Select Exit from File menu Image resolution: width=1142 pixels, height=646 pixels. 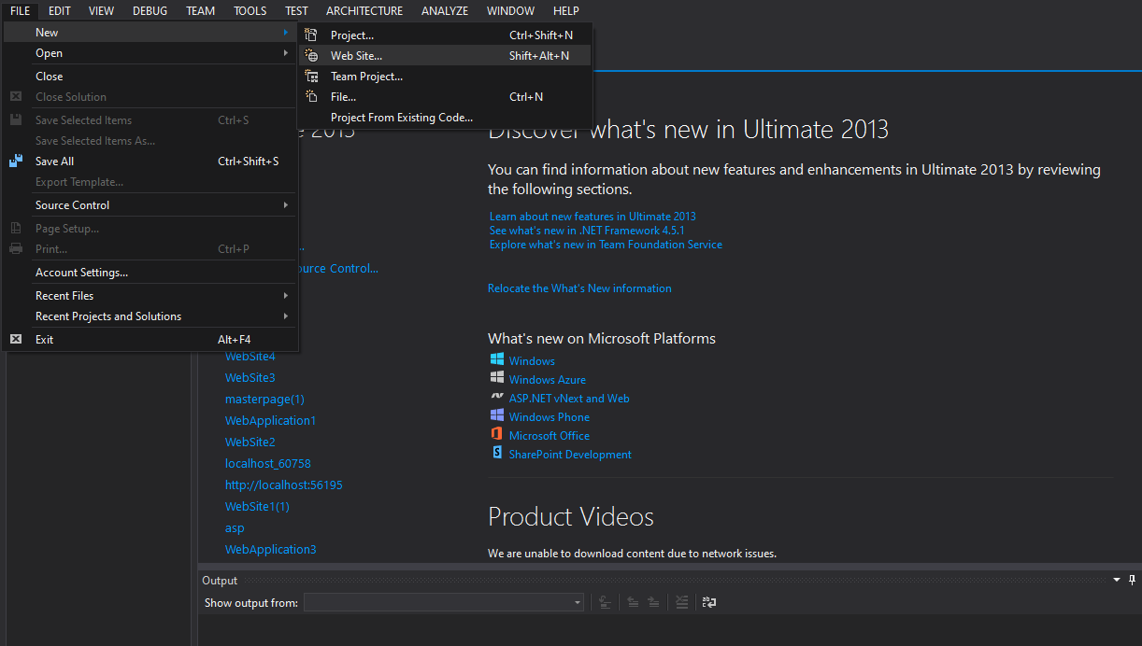tap(150, 339)
